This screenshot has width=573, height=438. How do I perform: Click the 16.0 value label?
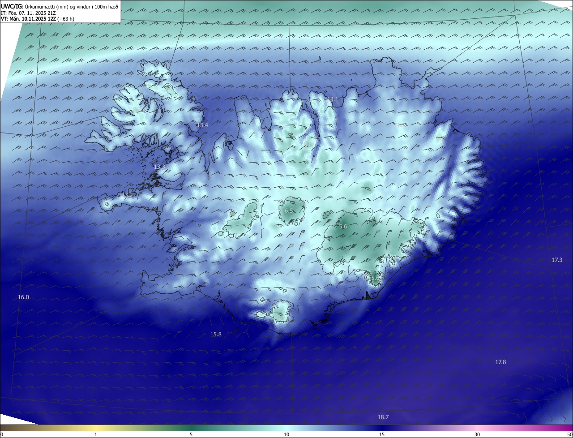23,297
